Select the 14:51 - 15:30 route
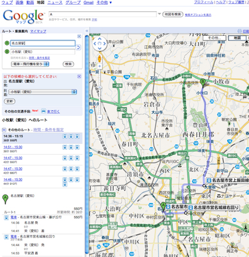The height and width of the screenshot is (257, 249). click(x=13, y=147)
